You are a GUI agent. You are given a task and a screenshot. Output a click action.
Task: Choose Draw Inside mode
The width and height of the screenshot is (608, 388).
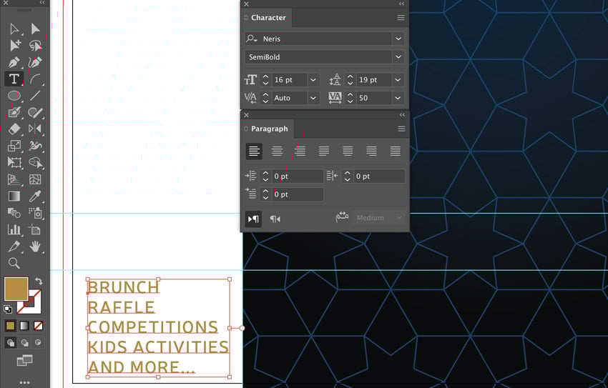click(38, 343)
